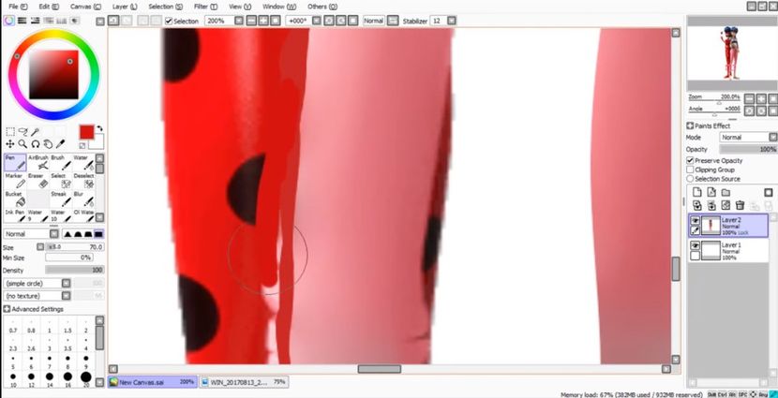Open the (no texture) dropdown

click(x=66, y=296)
